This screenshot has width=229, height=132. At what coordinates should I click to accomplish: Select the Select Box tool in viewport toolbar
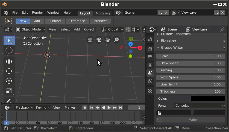tap(9, 41)
